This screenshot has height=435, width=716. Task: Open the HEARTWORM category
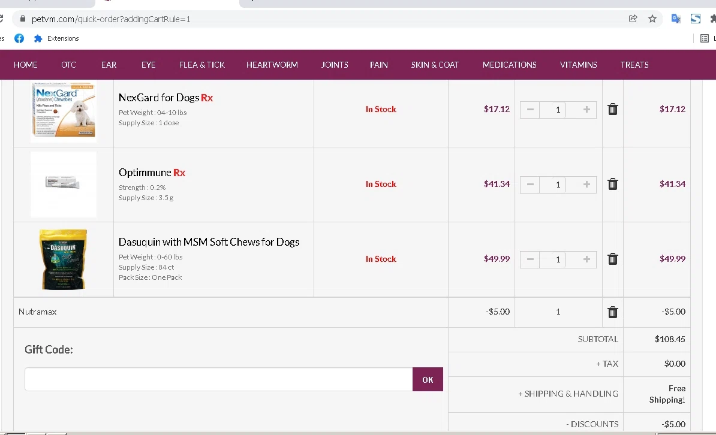tap(272, 65)
